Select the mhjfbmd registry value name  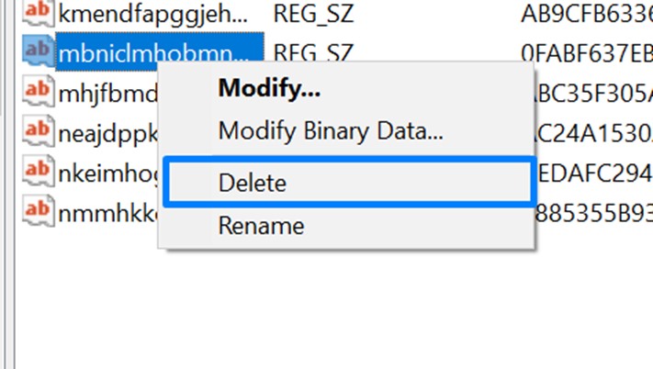[106, 93]
